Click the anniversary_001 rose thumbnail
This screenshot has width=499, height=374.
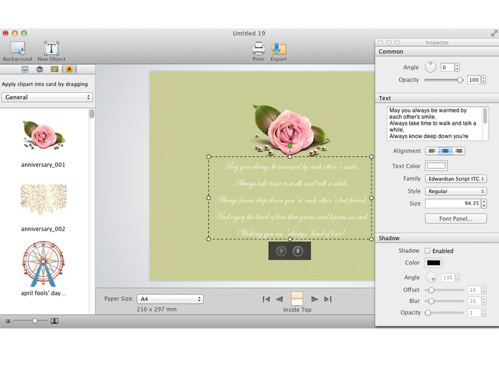pyautogui.click(x=42, y=134)
